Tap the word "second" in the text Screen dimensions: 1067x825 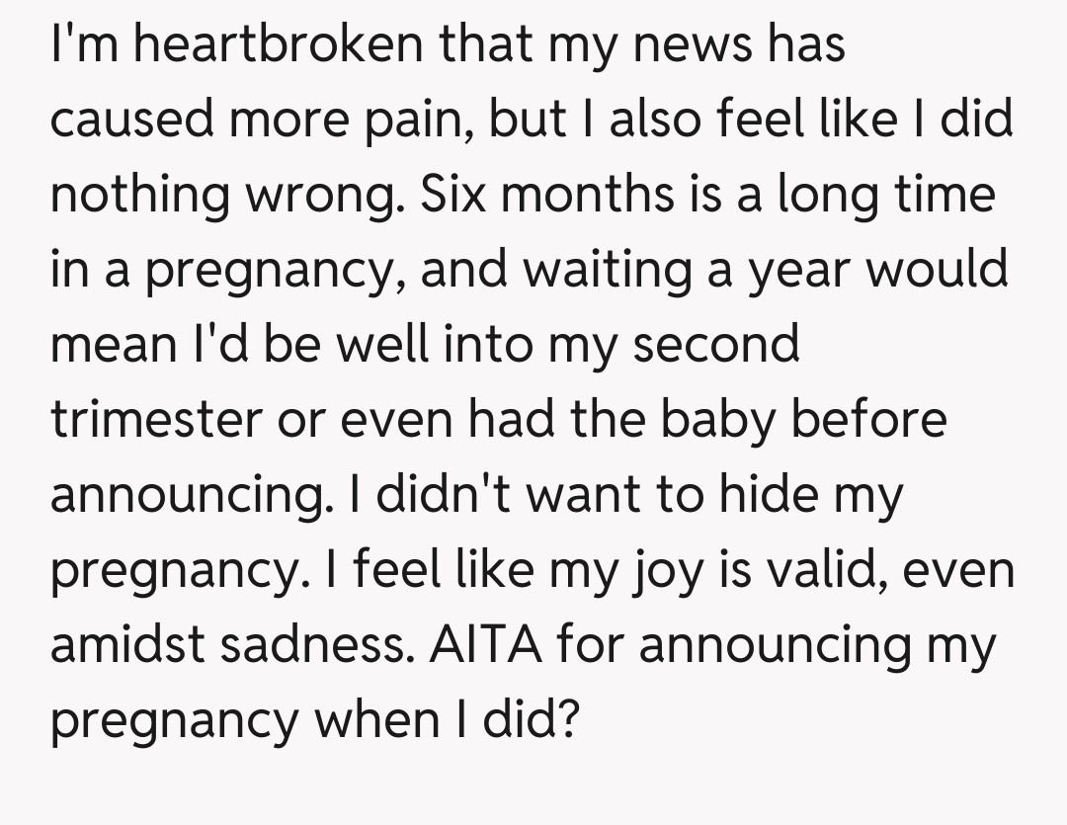[715, 345]
